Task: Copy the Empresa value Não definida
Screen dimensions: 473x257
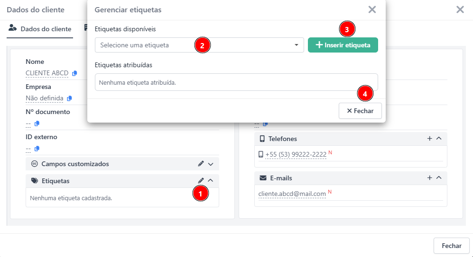Action: point(69,98)
